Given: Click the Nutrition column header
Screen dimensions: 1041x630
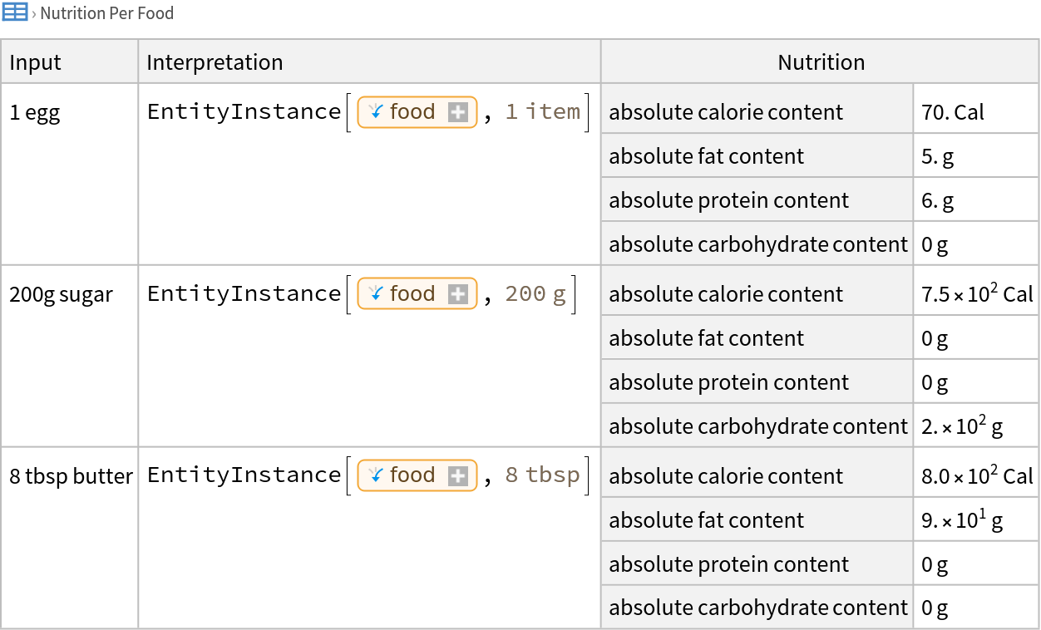Looking at the screenshot, I should click(821, 62).
